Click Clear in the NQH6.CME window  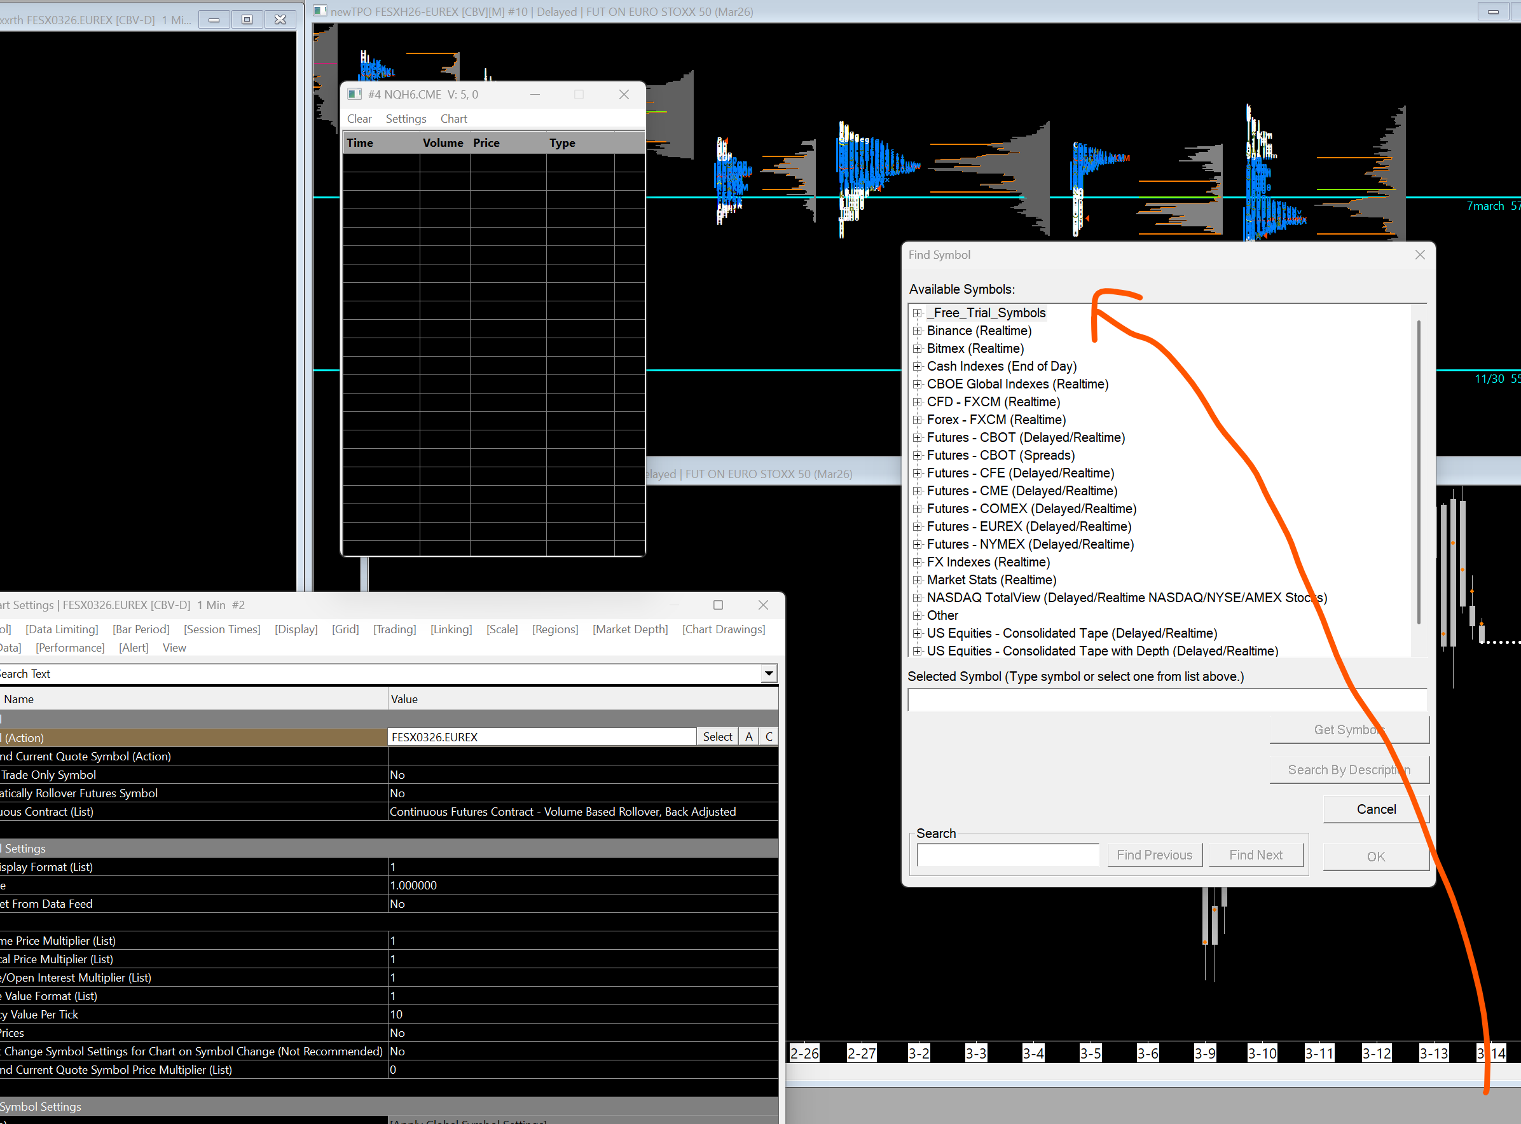point(359,118)
